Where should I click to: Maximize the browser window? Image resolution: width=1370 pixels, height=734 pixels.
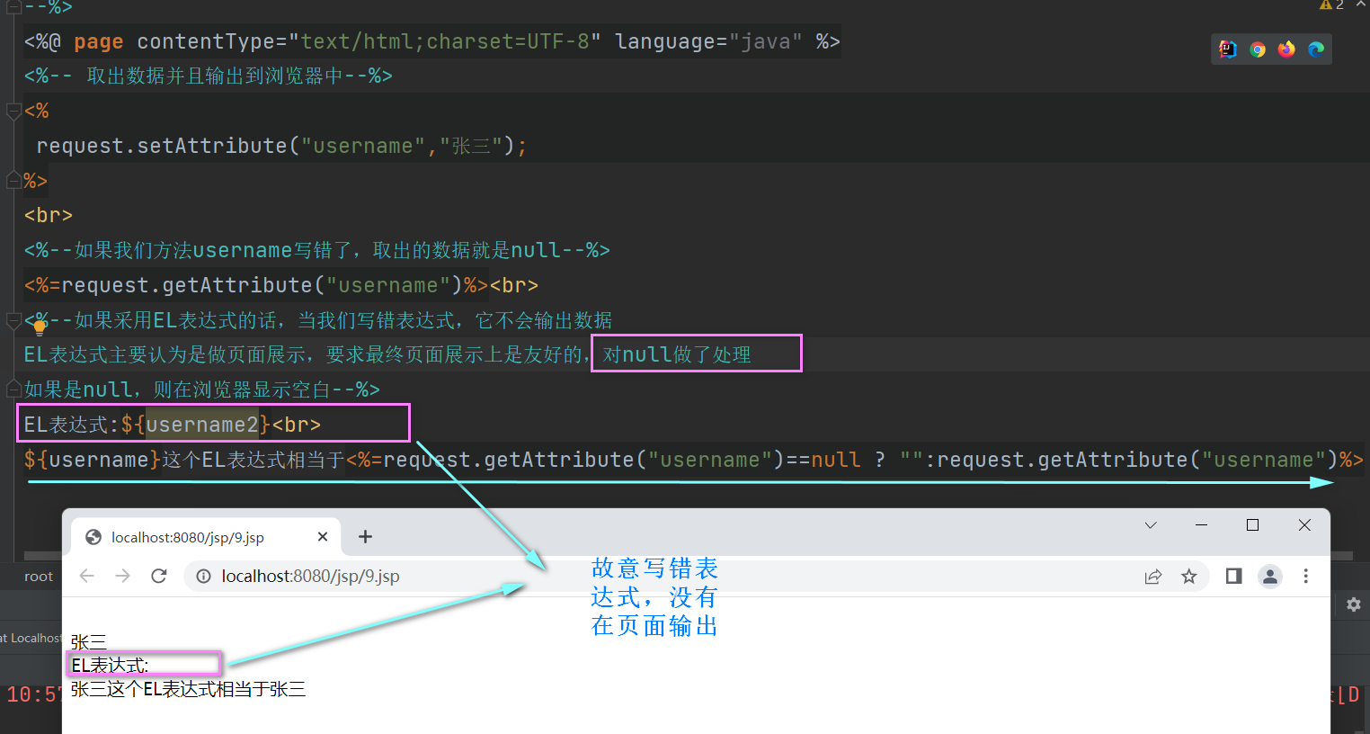(x=1252, y=525)
